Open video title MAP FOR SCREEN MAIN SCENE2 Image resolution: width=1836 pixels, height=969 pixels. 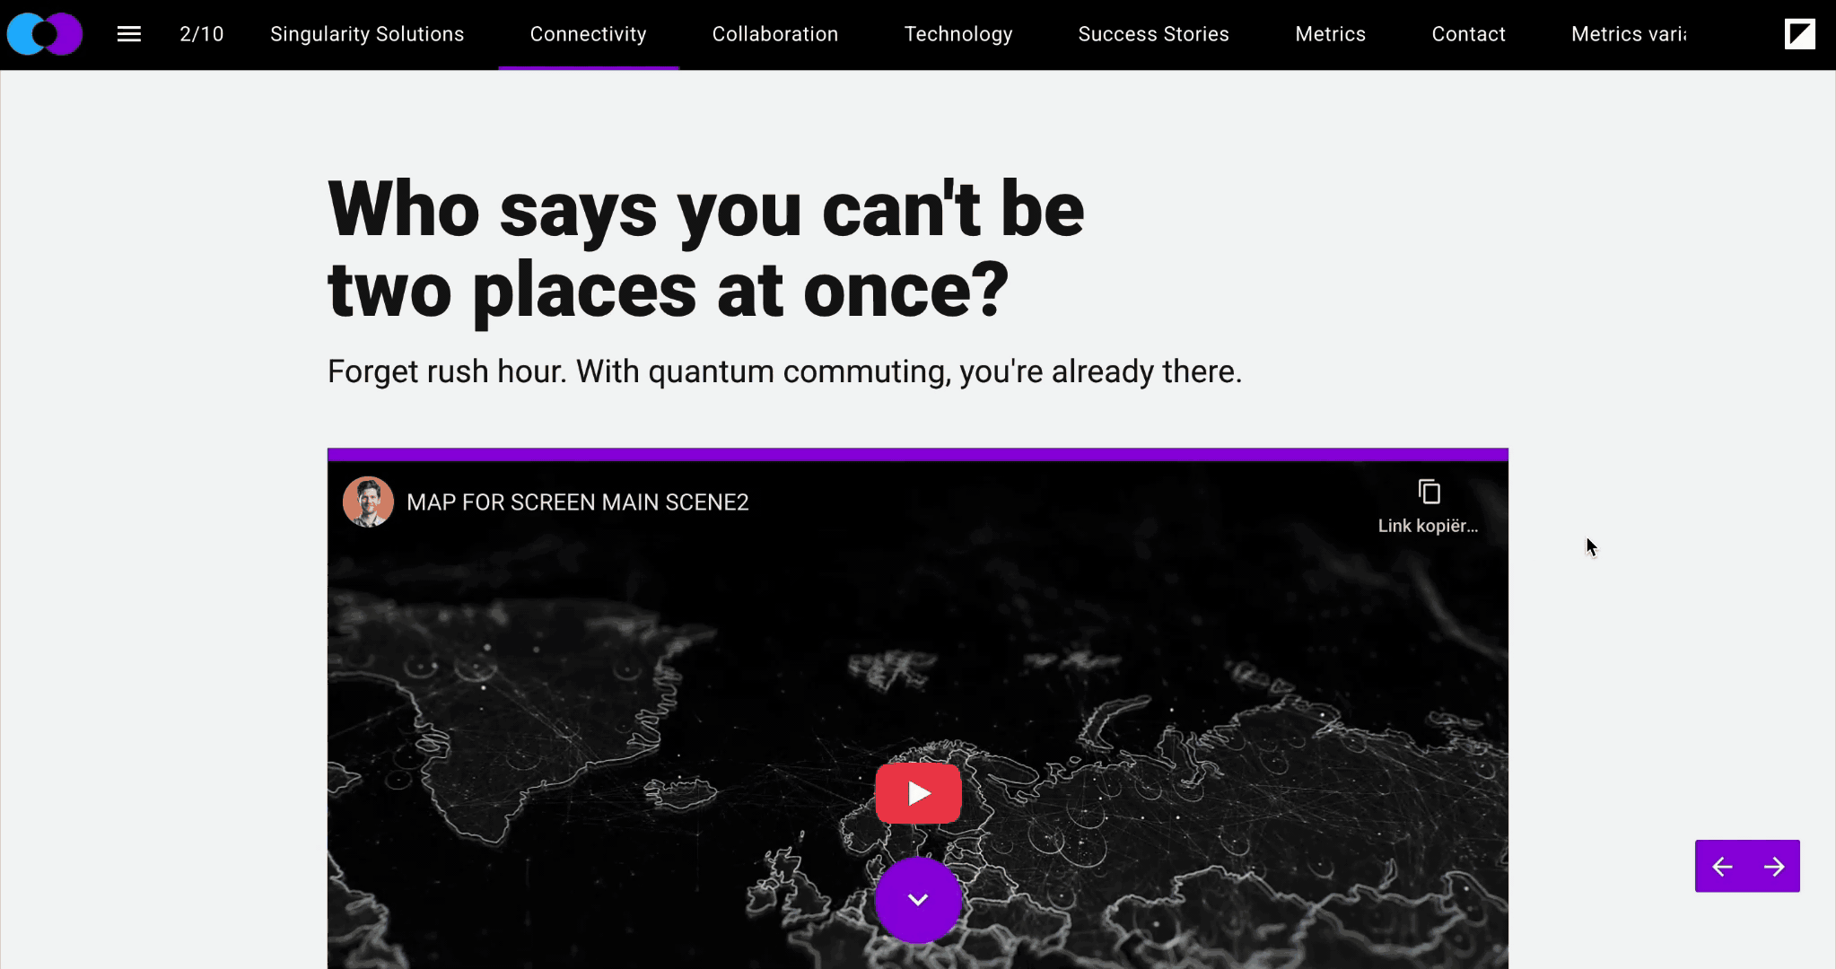pos(577,502)
